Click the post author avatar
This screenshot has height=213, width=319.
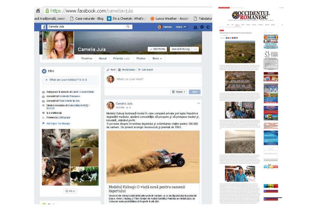click(111, 105)
